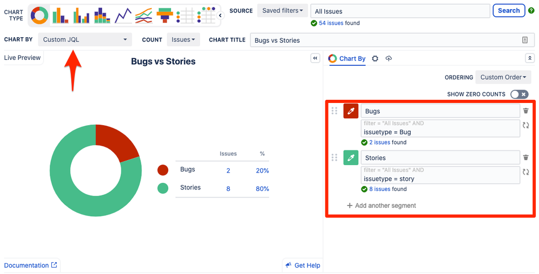
Task: Click the Search button
Action: [509, 11]
